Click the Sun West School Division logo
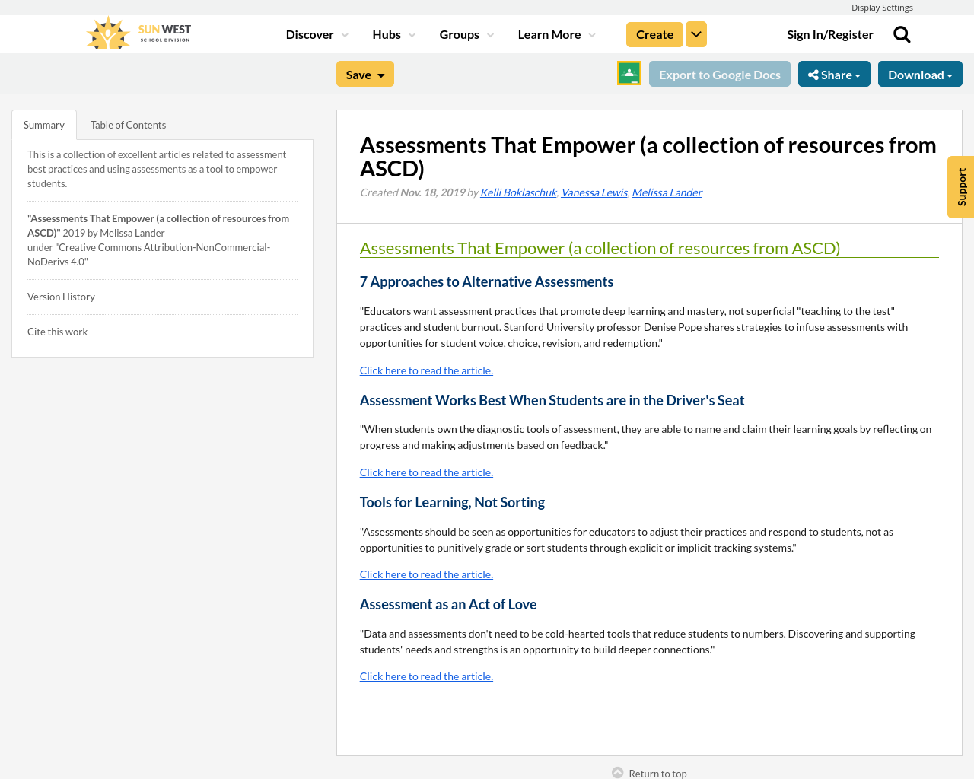974x779 pixels. pyautogui.click(x=137, y=32)
